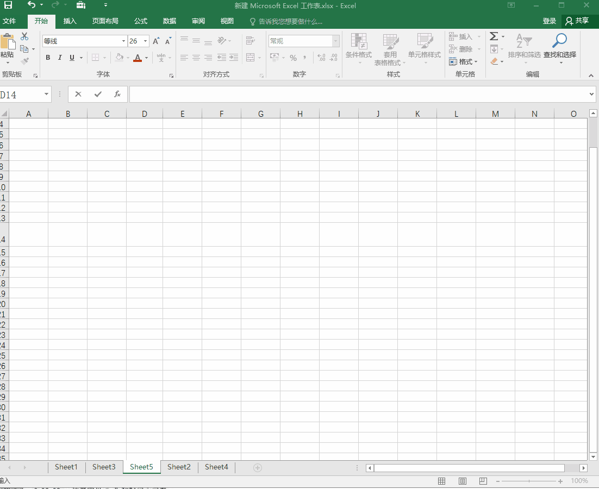
Task: Select column D header
Action: click(x=145, y=114)
